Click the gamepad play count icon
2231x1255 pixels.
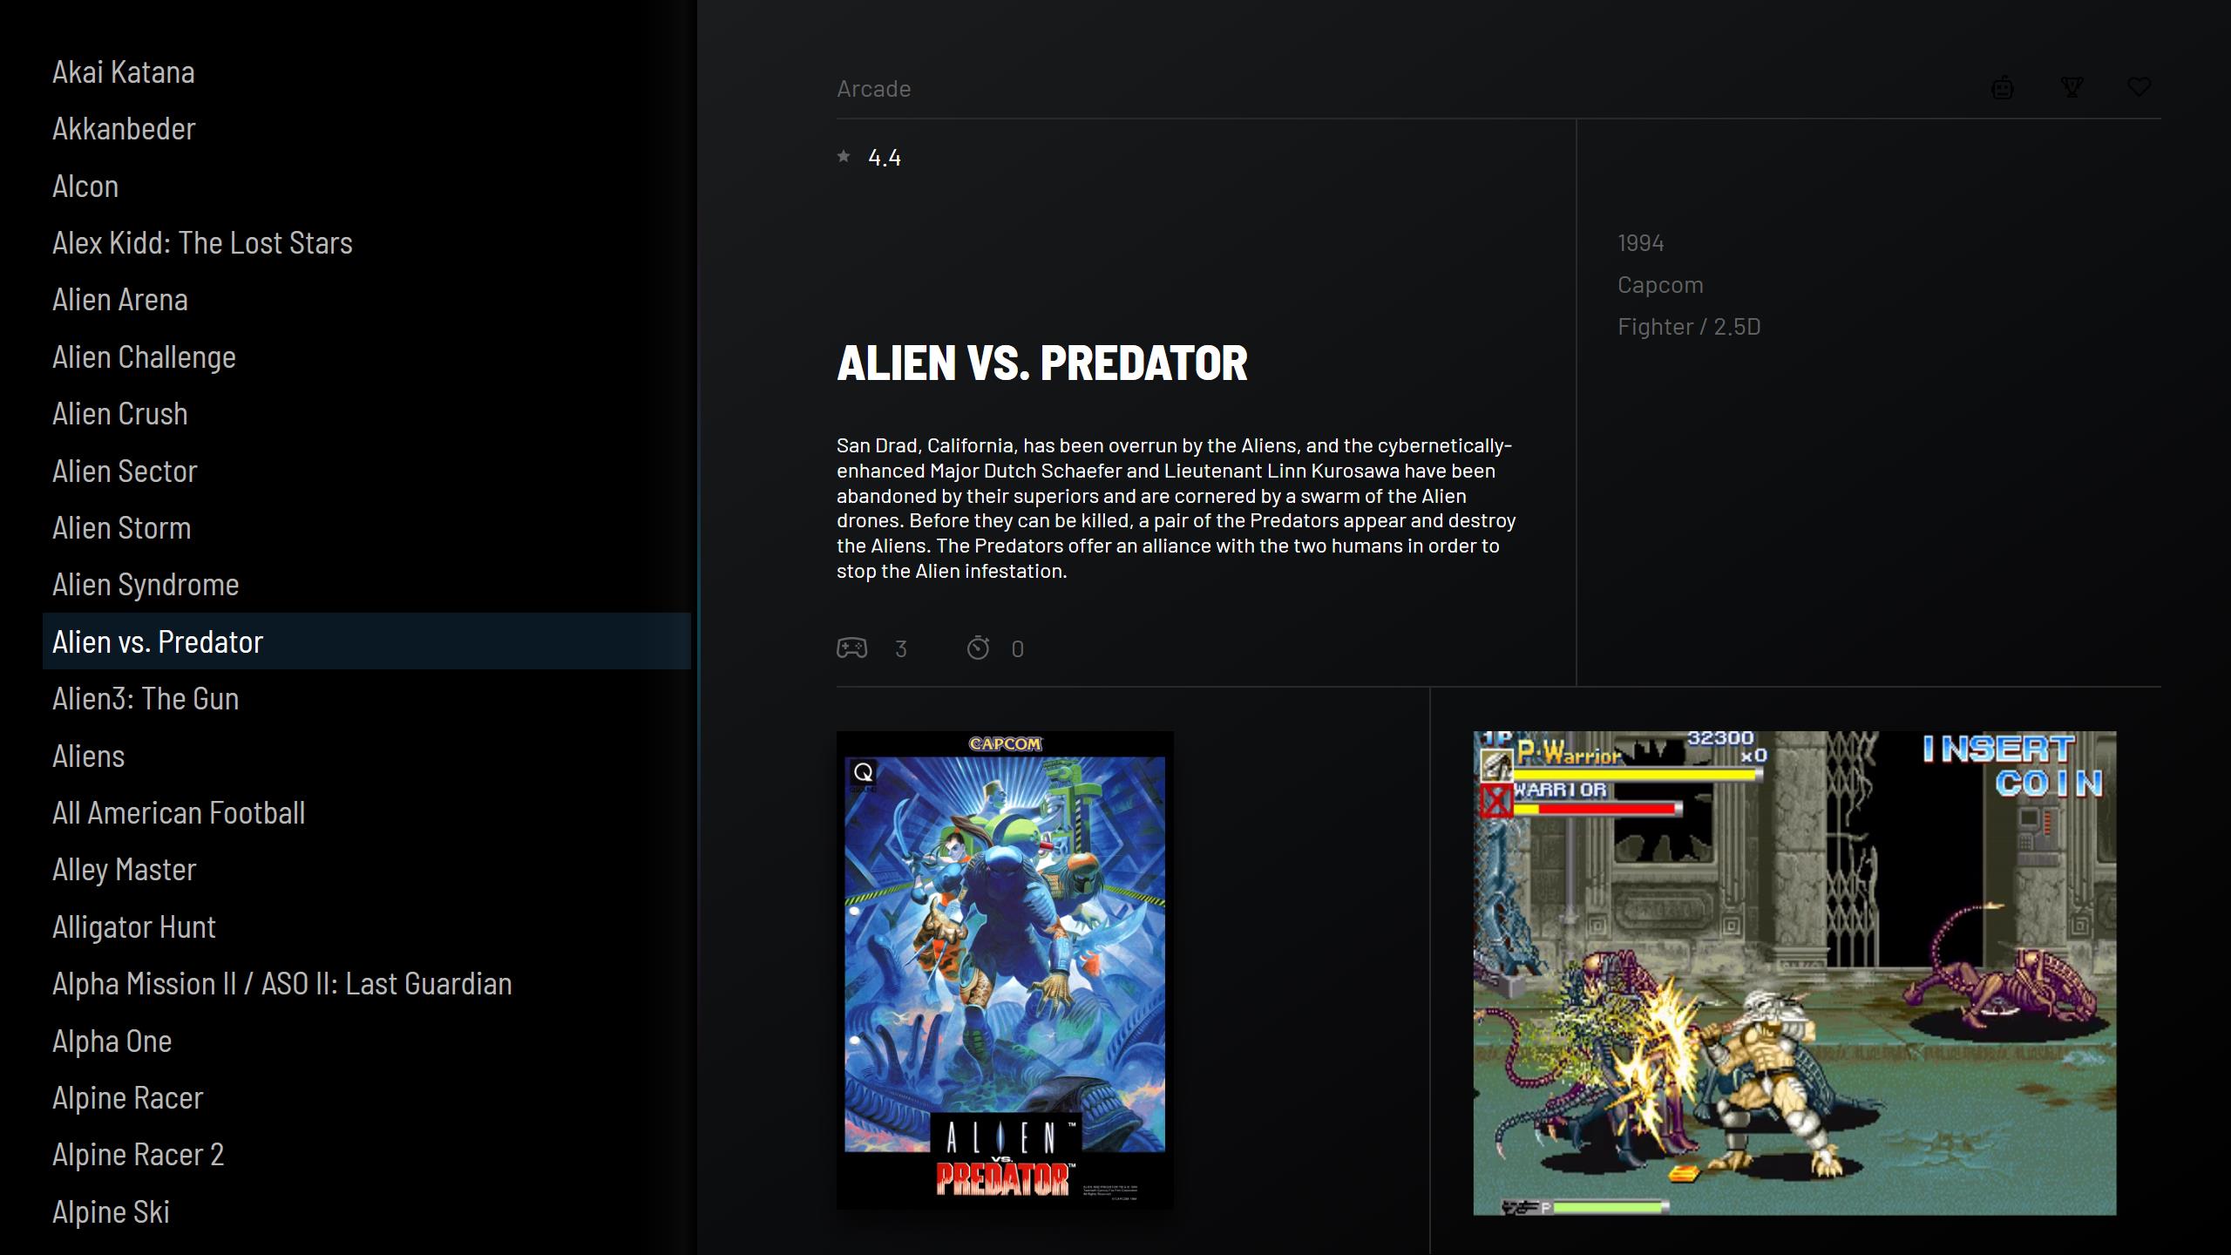pos(851,648)
